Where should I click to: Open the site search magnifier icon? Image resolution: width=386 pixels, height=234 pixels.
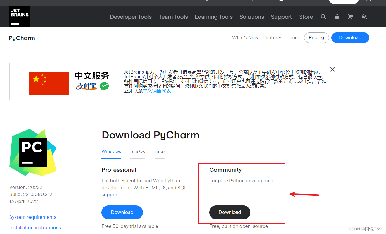click(x=323, y=17)
